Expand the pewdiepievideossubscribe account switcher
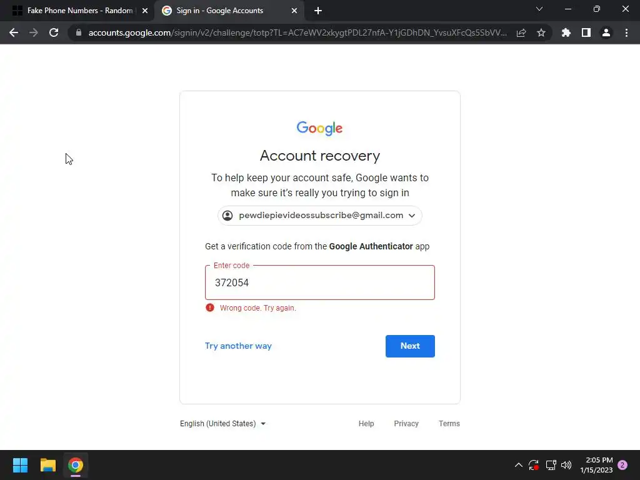The image size is (640, 480). click(319, 216)
